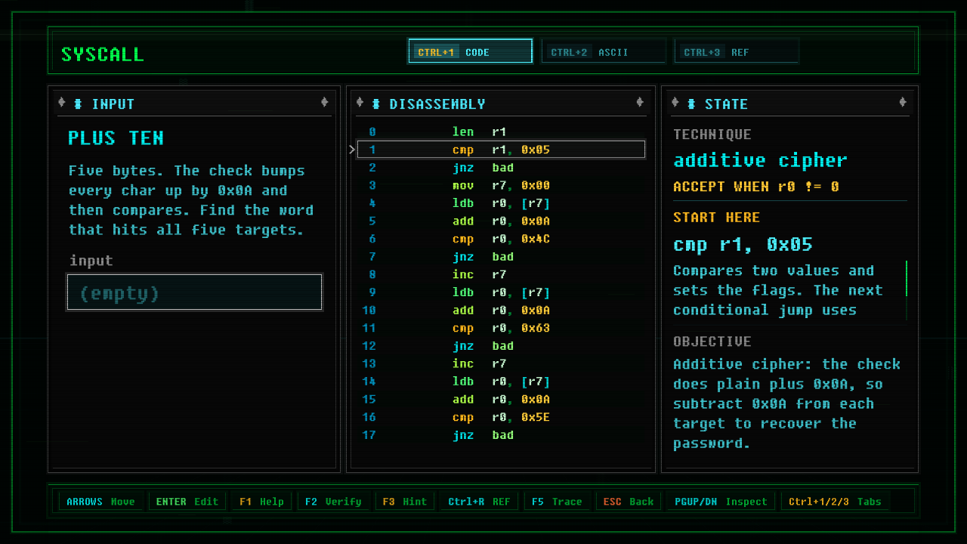Click the 'additive cipher' technique label
Screen dimensions: 967x544
click(760, 160)
